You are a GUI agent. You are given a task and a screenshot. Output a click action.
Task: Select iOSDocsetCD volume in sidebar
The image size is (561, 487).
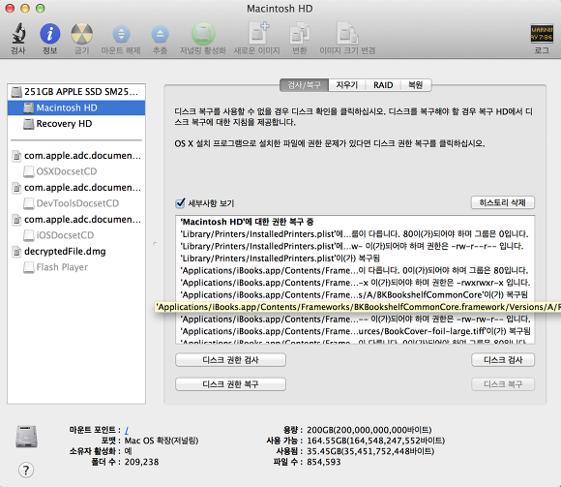coord(76,235)
